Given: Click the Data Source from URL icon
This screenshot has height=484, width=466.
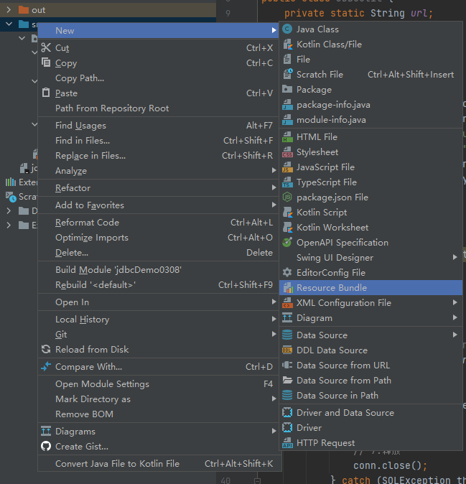Looking at the screenshot, I should (287, 366).
